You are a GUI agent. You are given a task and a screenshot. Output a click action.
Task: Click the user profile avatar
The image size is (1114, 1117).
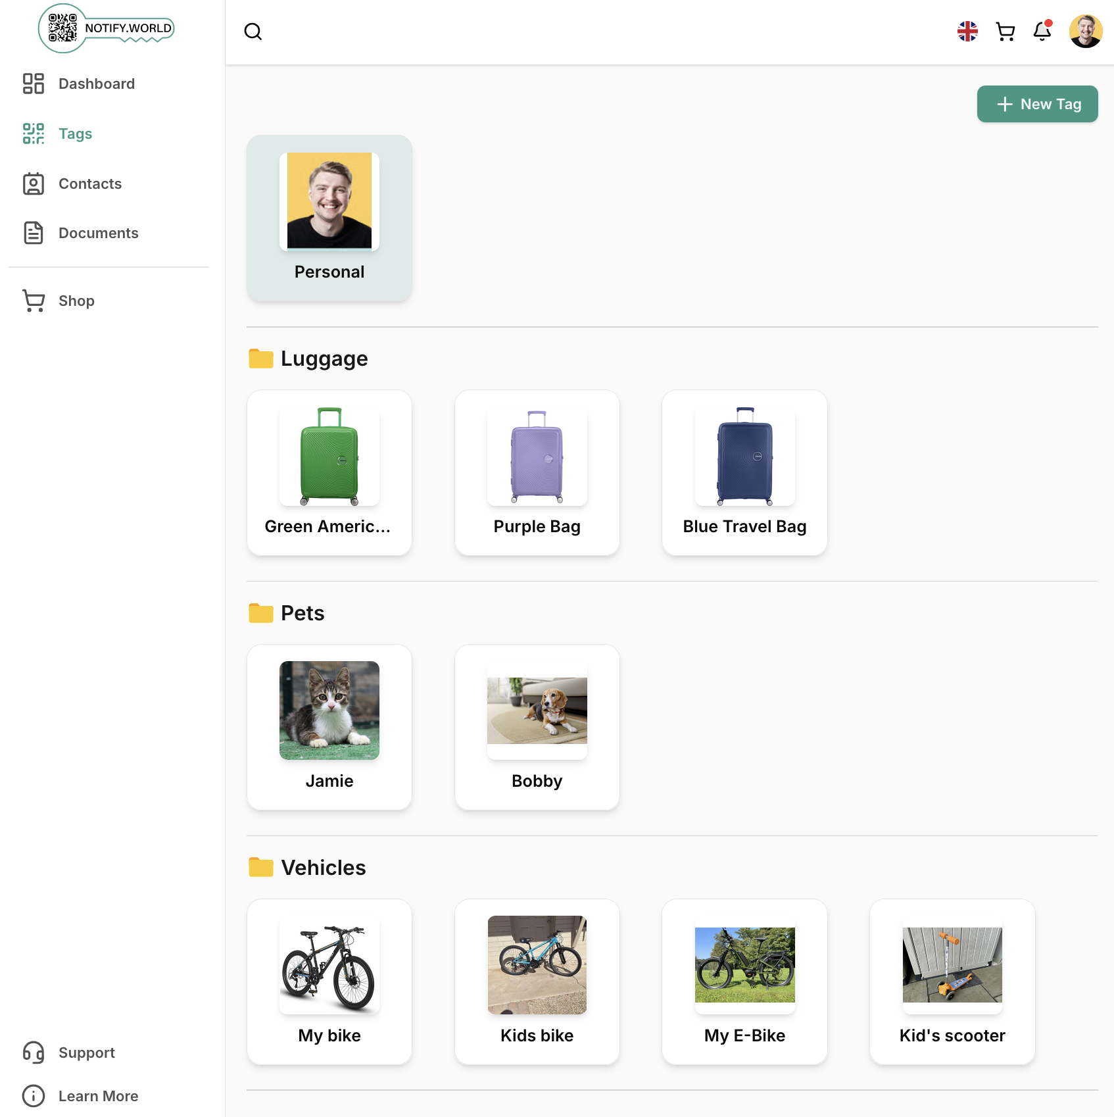(x=1085, y=32)
